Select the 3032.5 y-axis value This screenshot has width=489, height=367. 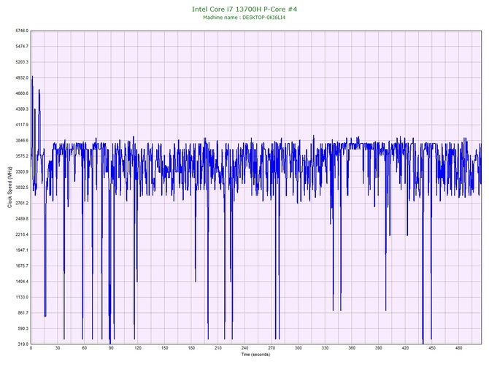[x=22, y=188]
